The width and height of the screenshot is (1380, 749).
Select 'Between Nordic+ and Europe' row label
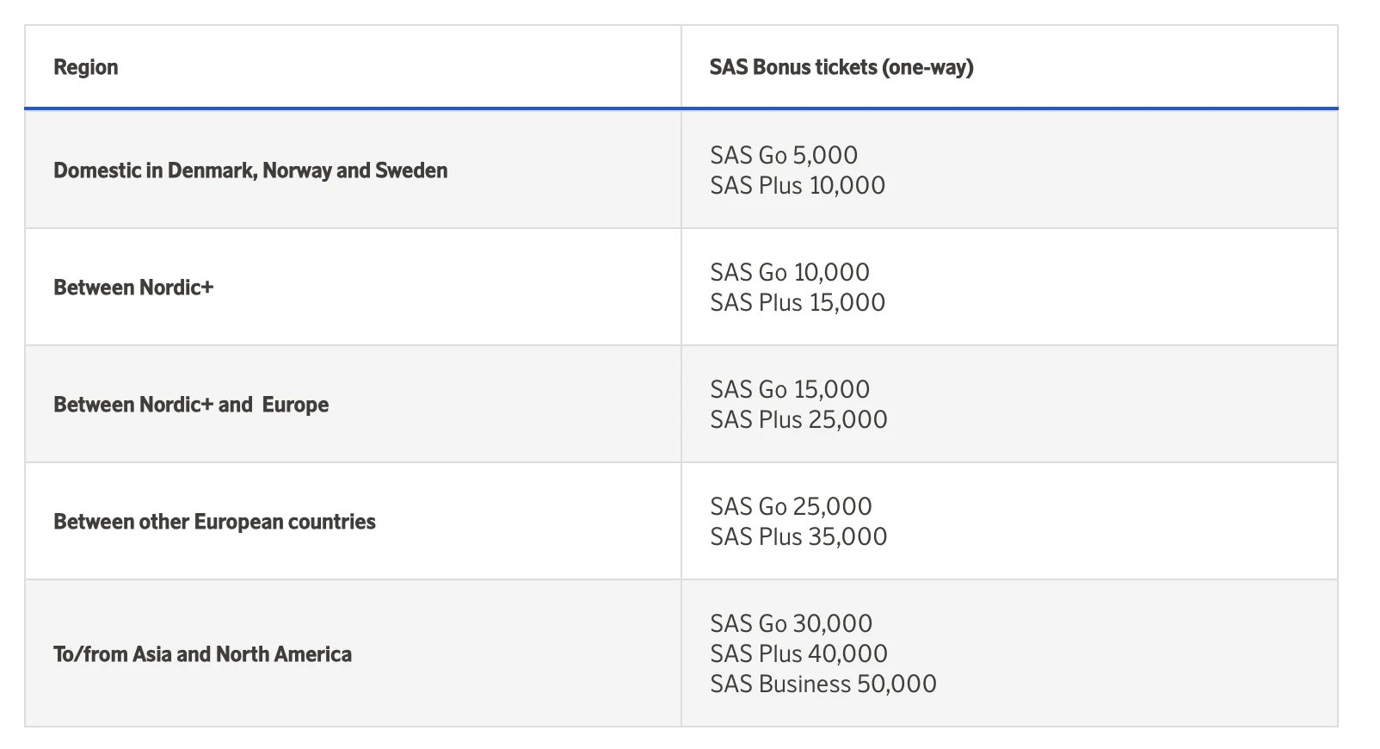[x=191, y=405]
